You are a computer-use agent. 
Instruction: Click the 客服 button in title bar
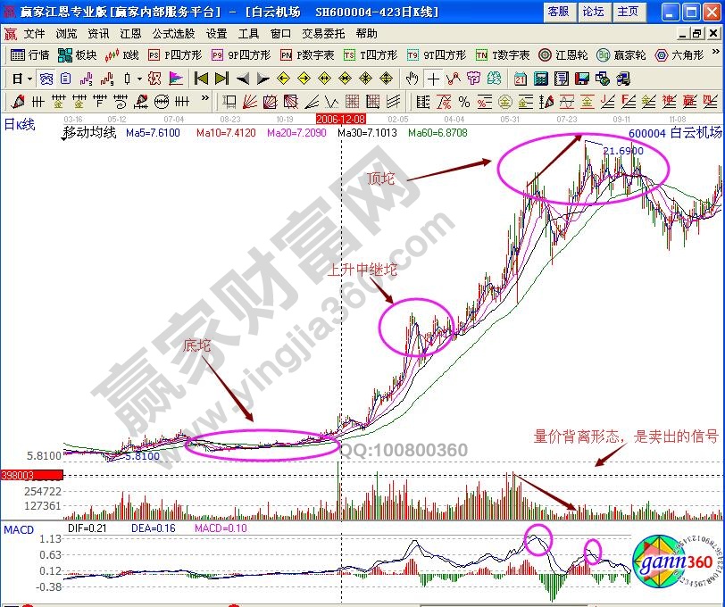click(558, 12)
